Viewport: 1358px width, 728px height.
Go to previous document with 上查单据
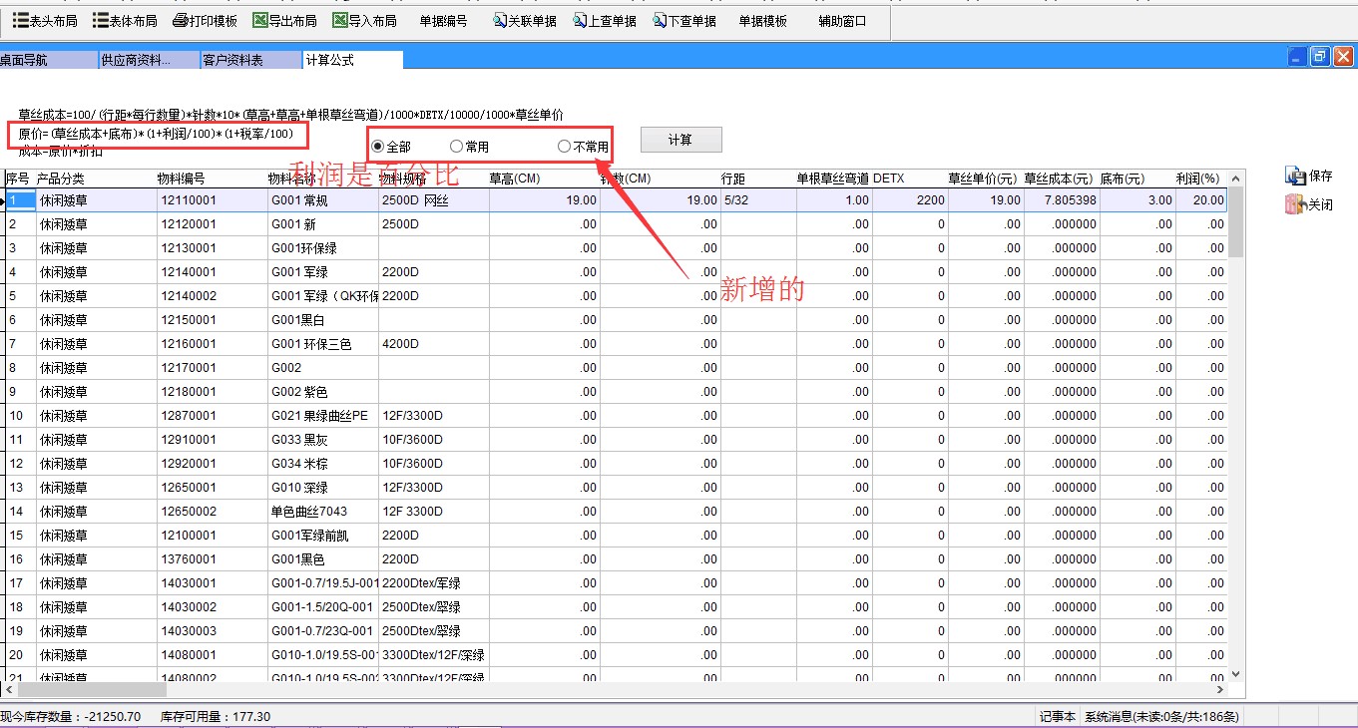click(581, 21)
